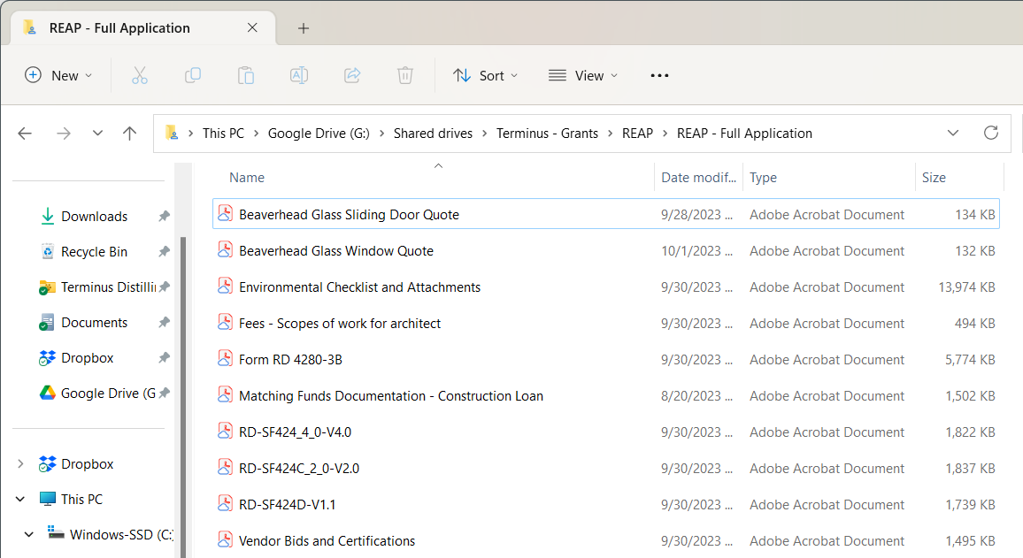Viewport: 1023px width, 558px height.
Task: Open the View layout dropdown
Action: click(x=583, y=76)
